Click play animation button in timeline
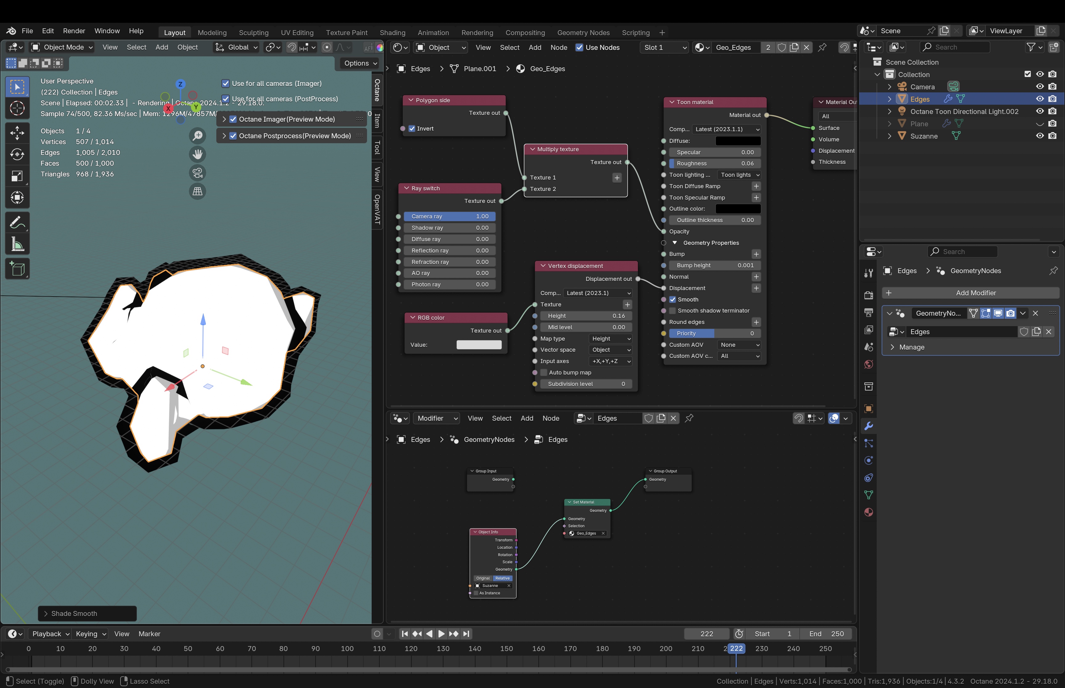 (x=441, y=633)
